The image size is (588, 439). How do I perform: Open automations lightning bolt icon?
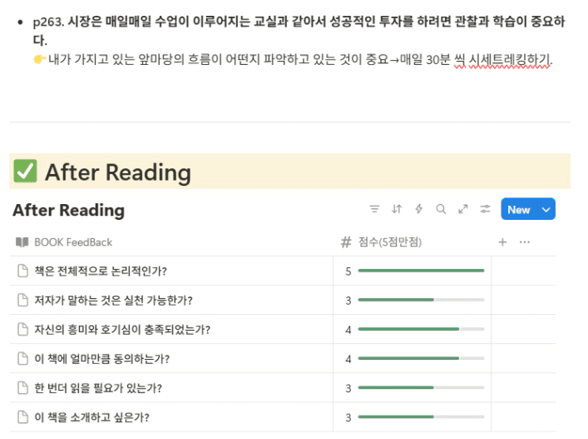tap(419, 209)
